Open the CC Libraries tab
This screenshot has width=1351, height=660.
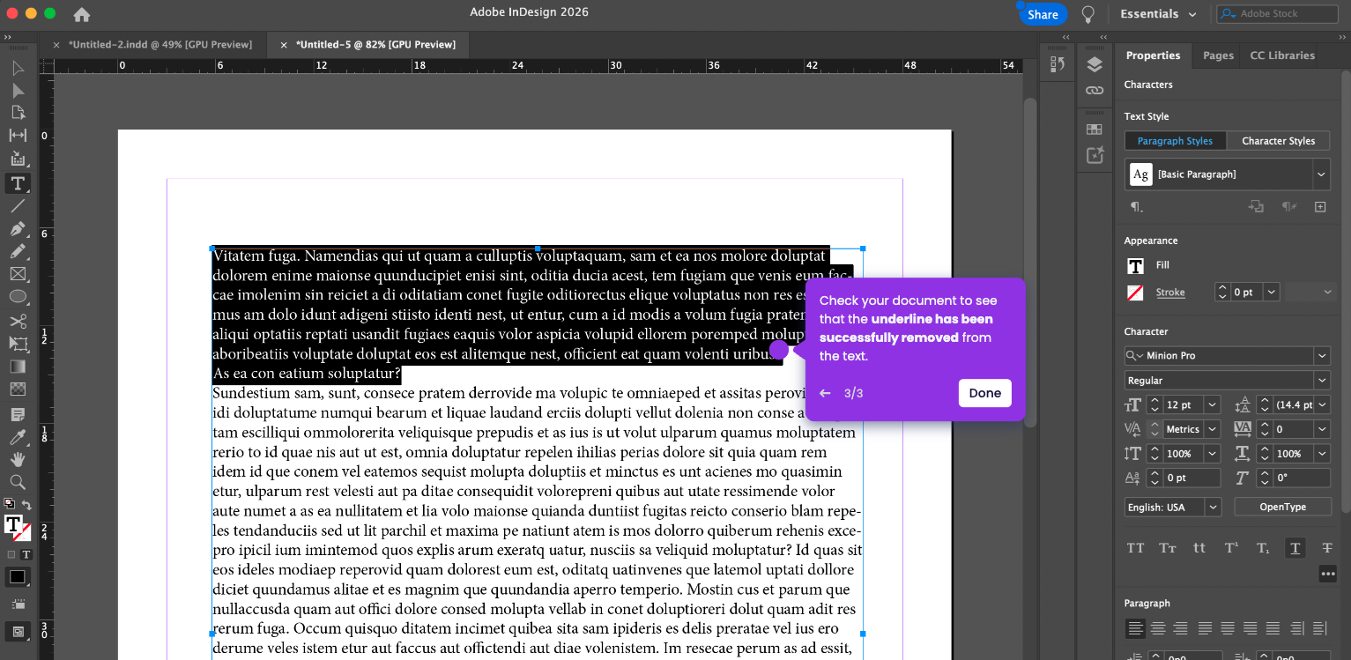pyautogui.click(x=1282, y=56)
